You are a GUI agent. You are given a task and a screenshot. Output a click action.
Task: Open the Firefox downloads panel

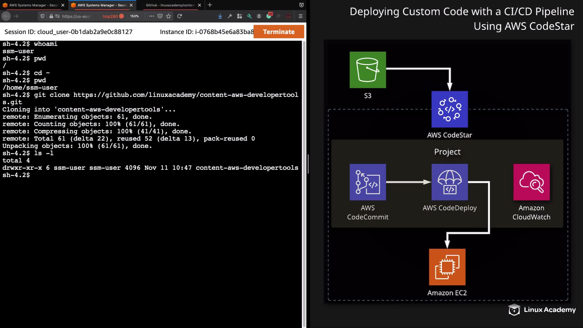(x=220, y=16)
